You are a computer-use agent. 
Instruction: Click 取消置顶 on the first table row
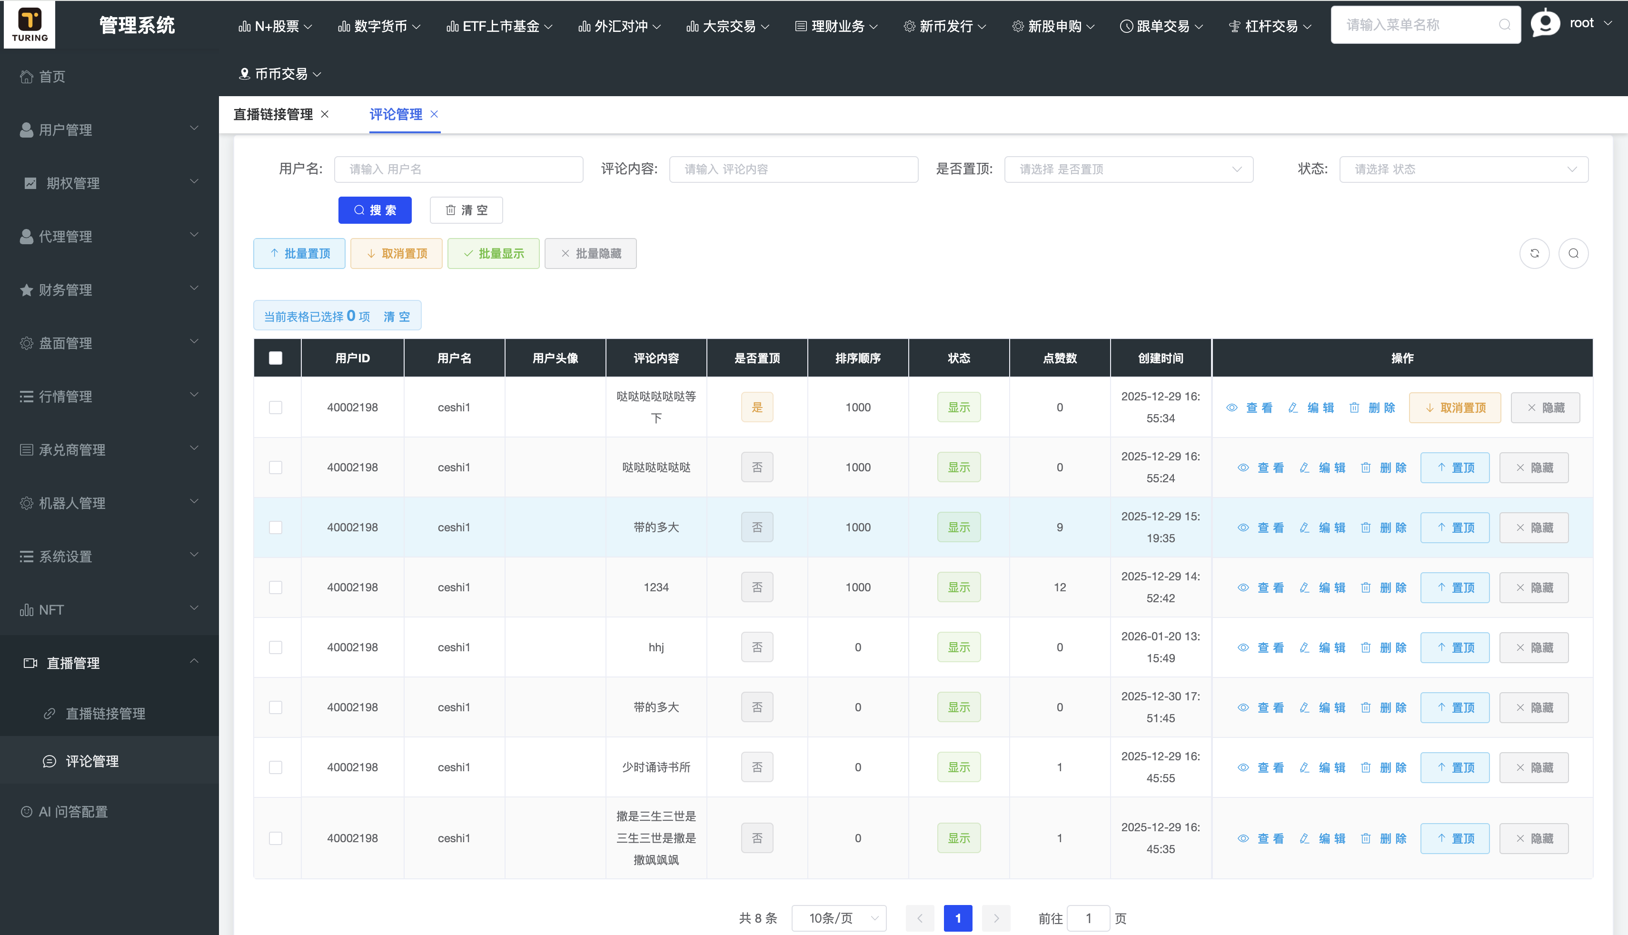[1455, 407]
